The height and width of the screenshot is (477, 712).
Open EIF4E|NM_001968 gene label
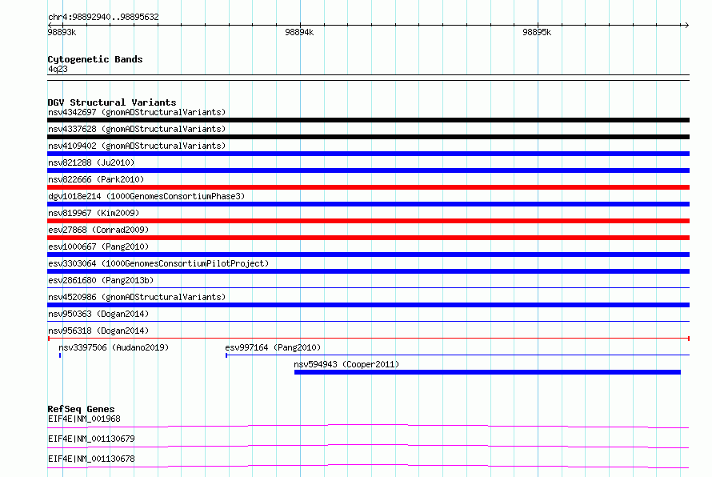(x=84, y=419)
